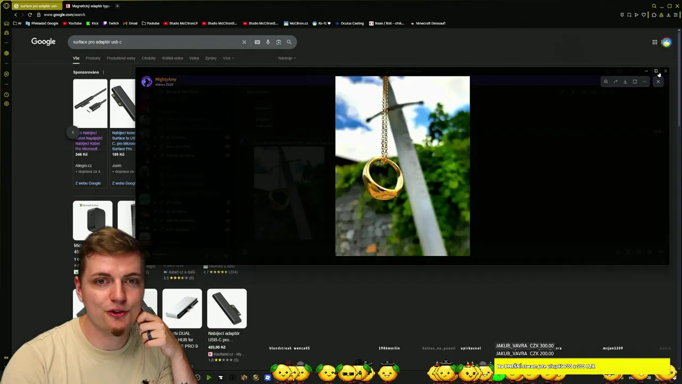Screen dimensions: 682x384
Task: Click the gold ring sword image
Action: click(402, 166)
